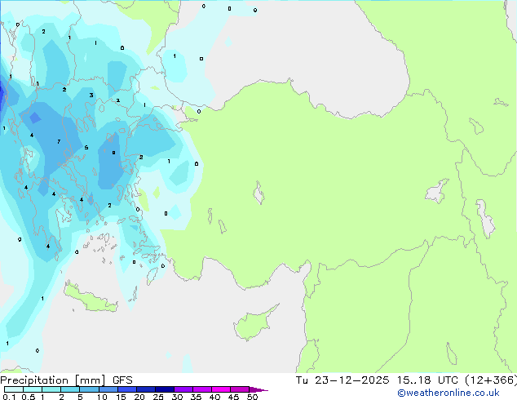Select the 35–40 mm violet legend swatch
The width and height of the screenshot is (517, 400).
tap(202, 389)
